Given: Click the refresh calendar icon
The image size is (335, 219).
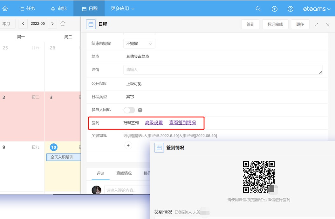Looking at the screenshot, I should pyautogui.click(x=63, y=24).
